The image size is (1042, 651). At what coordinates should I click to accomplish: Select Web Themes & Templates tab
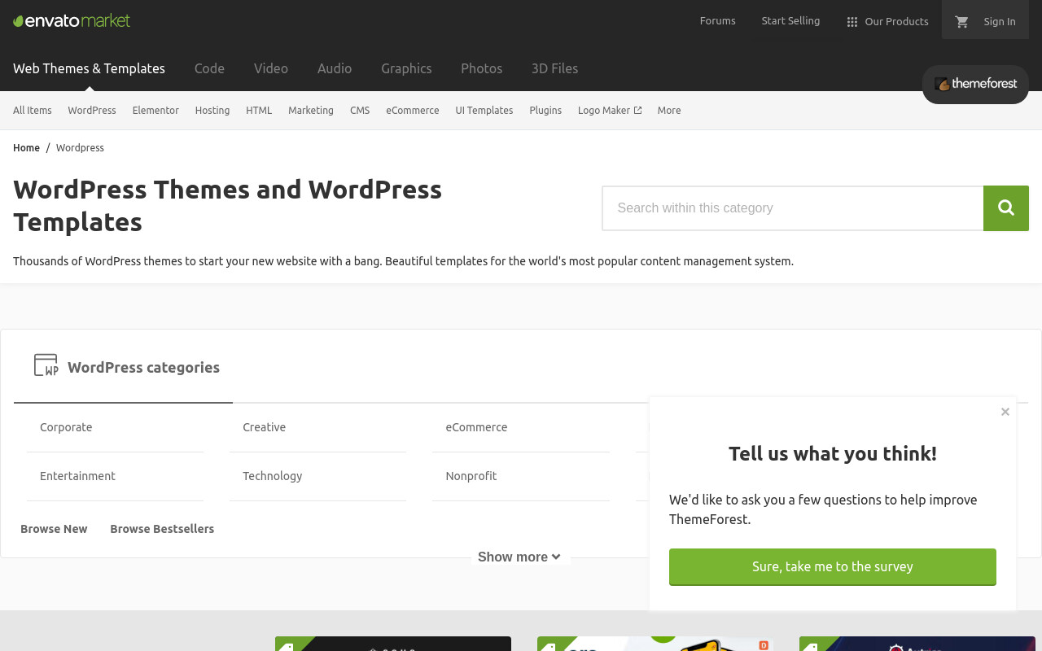point(89,68)
